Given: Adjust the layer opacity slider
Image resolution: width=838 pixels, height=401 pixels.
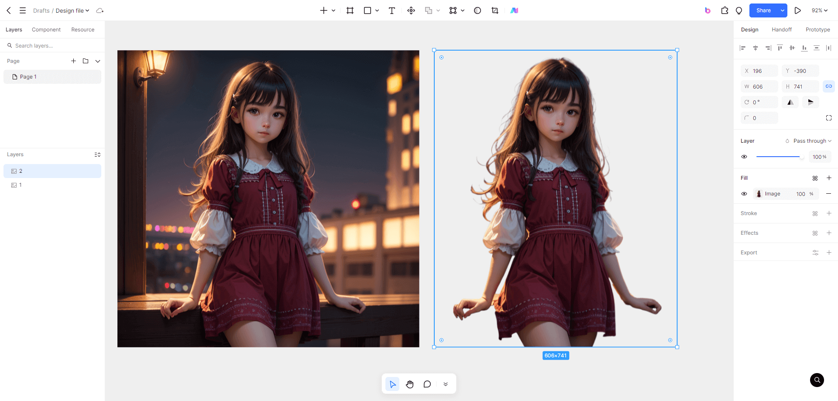Looking at the screenshot, I should pos(780,157).
